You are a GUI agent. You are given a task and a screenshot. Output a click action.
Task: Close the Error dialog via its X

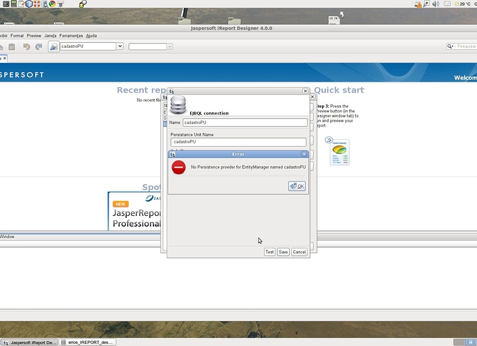[304, 154]
